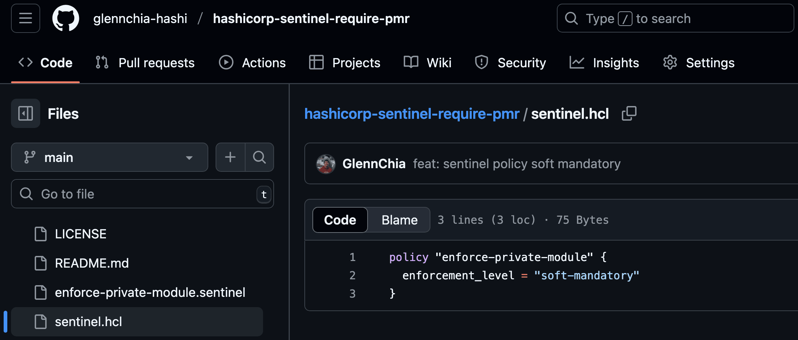Follow the hashicorp-sentinel-require-pmr breadcrumb link

[x=412, y=114]
